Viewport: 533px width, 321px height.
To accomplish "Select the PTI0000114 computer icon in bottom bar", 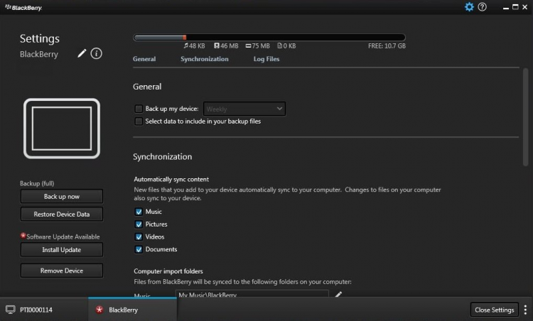I will point(11,310).
